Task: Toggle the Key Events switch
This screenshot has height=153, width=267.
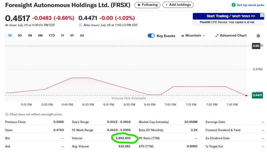Action: [151, 36]
